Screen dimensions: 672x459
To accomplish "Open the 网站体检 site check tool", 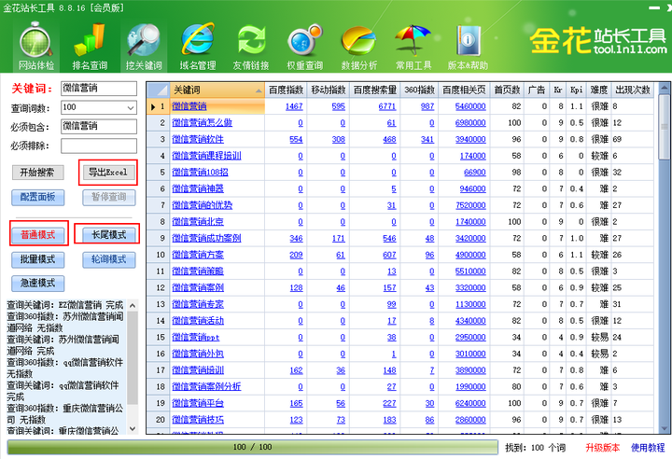I will tap(36, 48).
